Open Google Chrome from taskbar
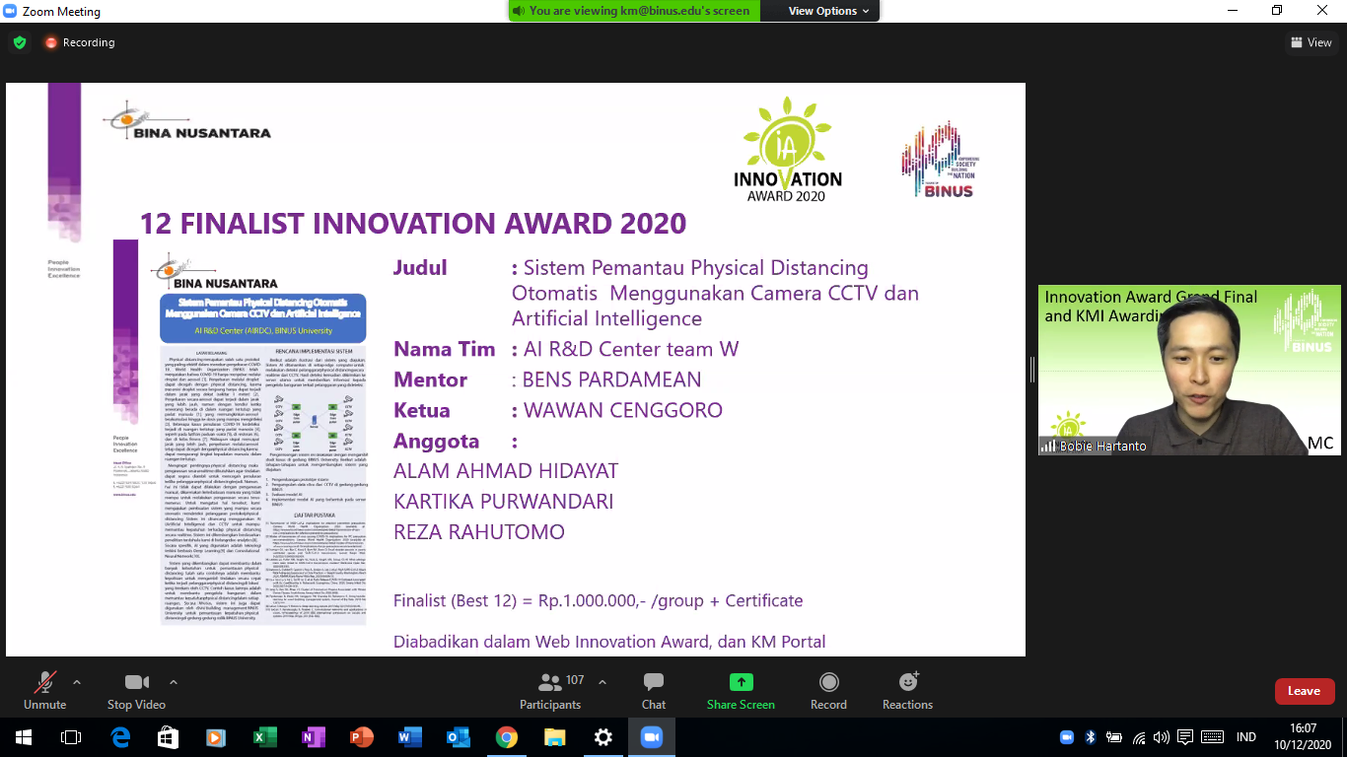This screenshot has width=1347, height=757. tap(507, 737)
